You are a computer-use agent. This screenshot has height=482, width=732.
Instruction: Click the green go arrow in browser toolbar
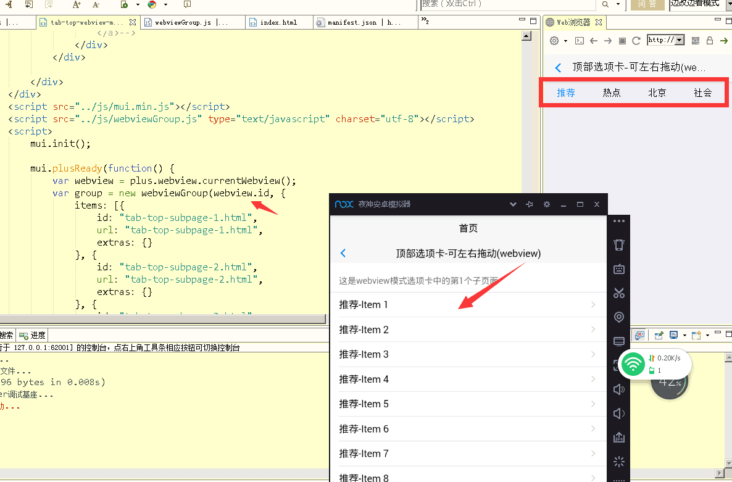724,41
